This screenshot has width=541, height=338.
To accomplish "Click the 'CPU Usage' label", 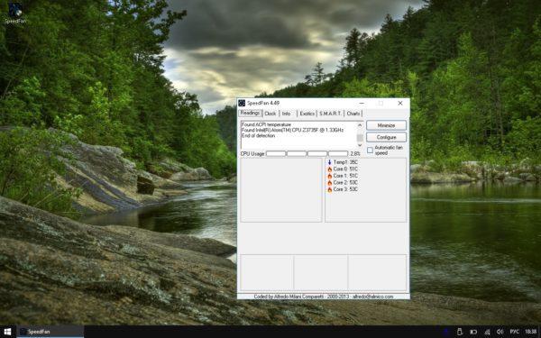I will (x=252, y=153).
